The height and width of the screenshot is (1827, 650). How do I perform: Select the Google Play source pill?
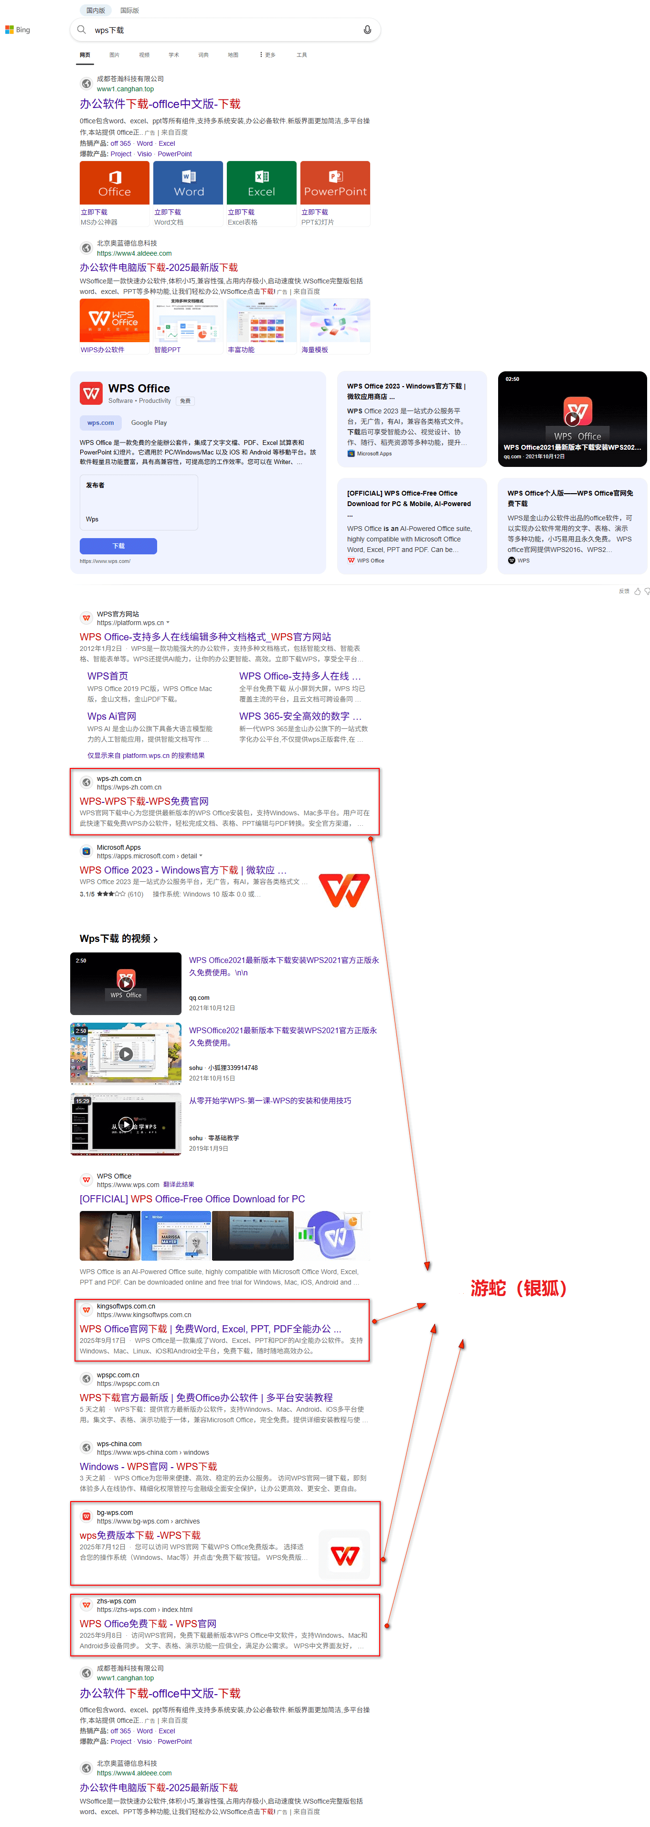[x=149, y=423]
